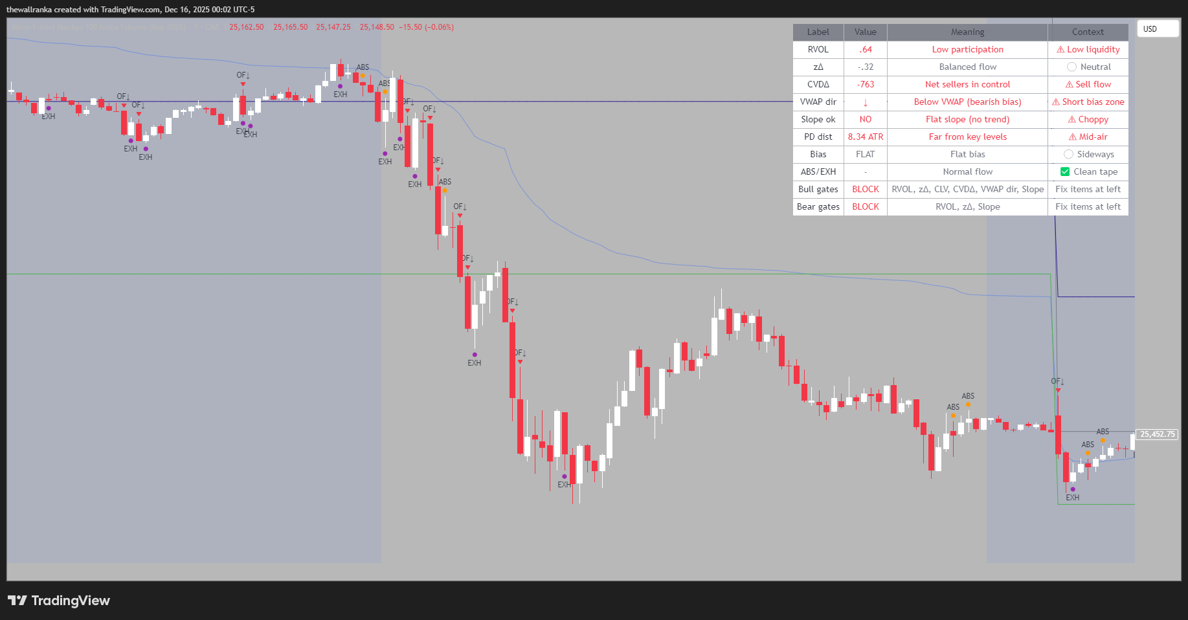
Task: Click the Bear gates 'RVOL, zΔ, Slope' cell
Action: pyautogui.click(x=967, y=206)
